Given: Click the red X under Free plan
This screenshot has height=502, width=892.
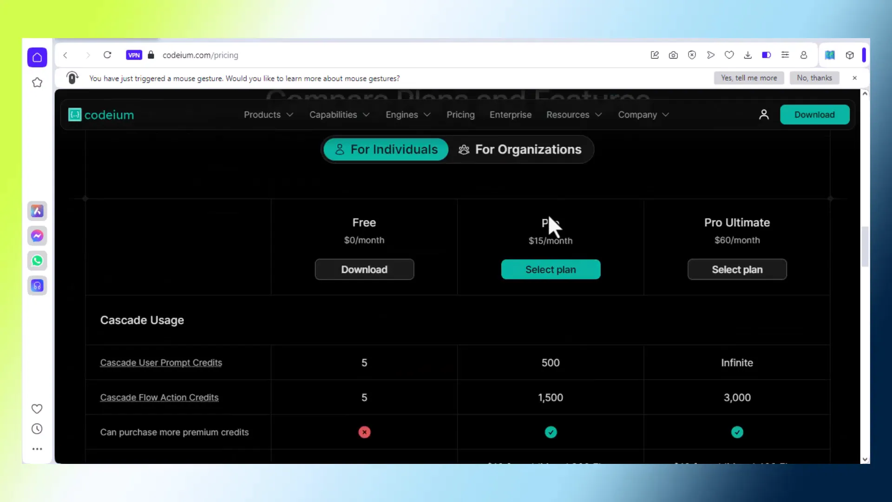Looking at the screenshot, I should click(x=364, y=432).
